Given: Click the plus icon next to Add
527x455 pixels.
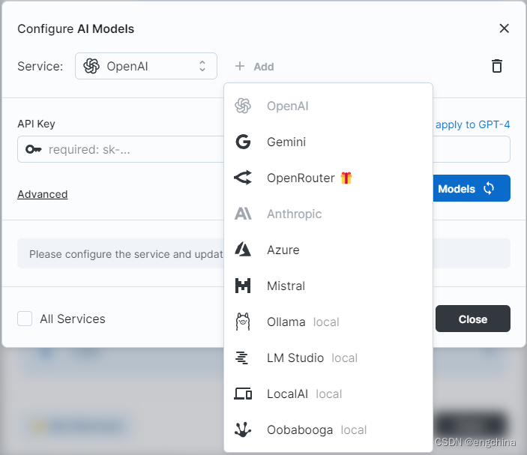Looking at the screenshot, I should [240, 66].
